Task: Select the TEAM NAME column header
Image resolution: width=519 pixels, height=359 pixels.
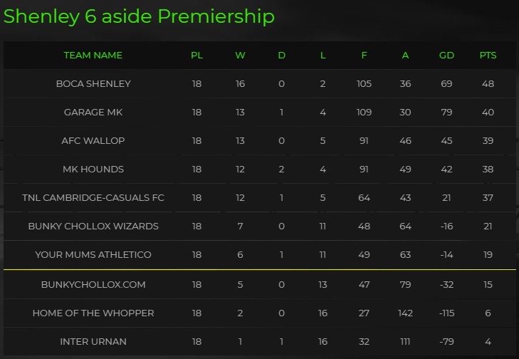Action: coord(93,56)
